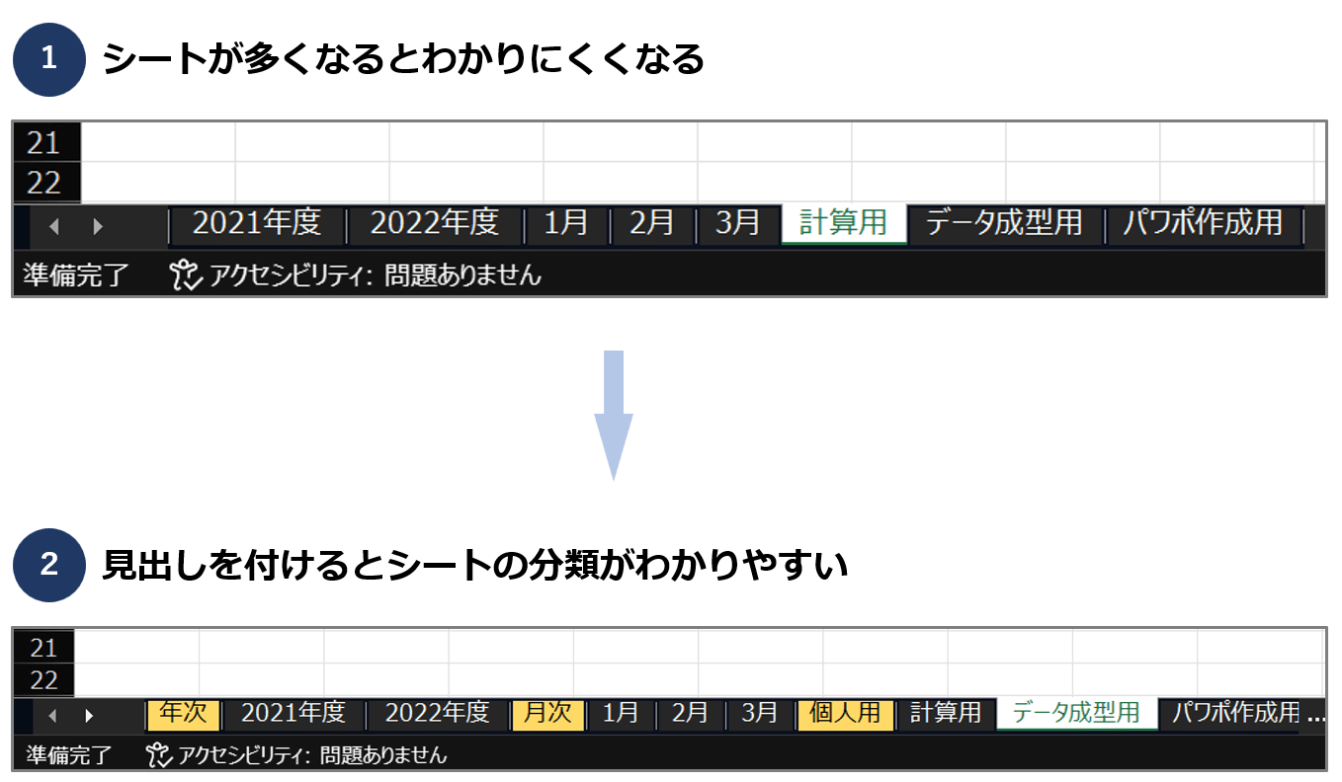Click the active データ成型用 tab in example 2
The width and height of the screenshot is (1342, 782).
pyautogui.click(x=1077, y=713)
